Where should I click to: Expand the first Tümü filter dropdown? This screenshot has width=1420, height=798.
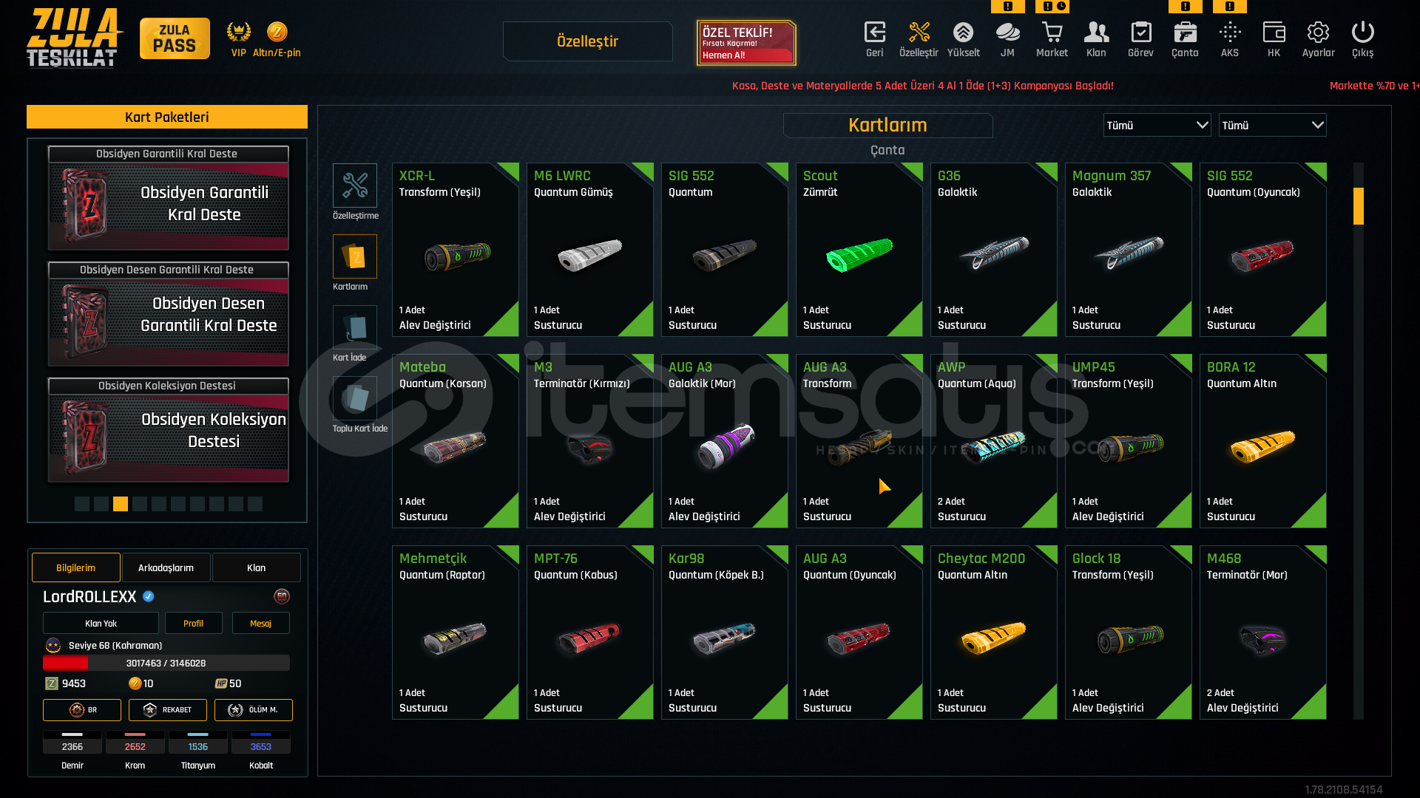point(1157,125)
